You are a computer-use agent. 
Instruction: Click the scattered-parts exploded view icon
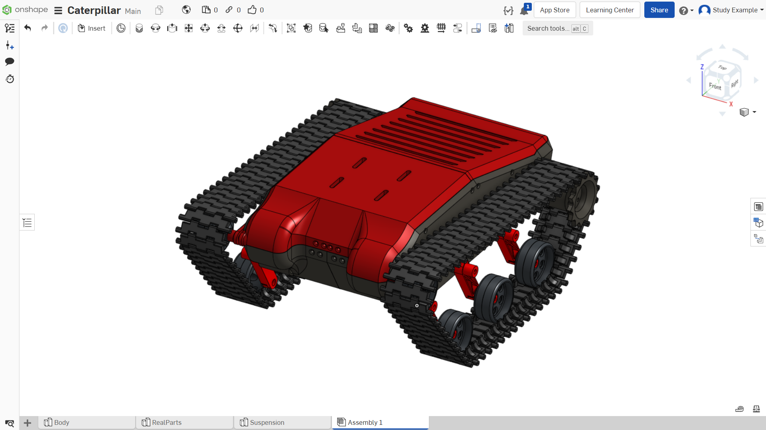point(390,28)
